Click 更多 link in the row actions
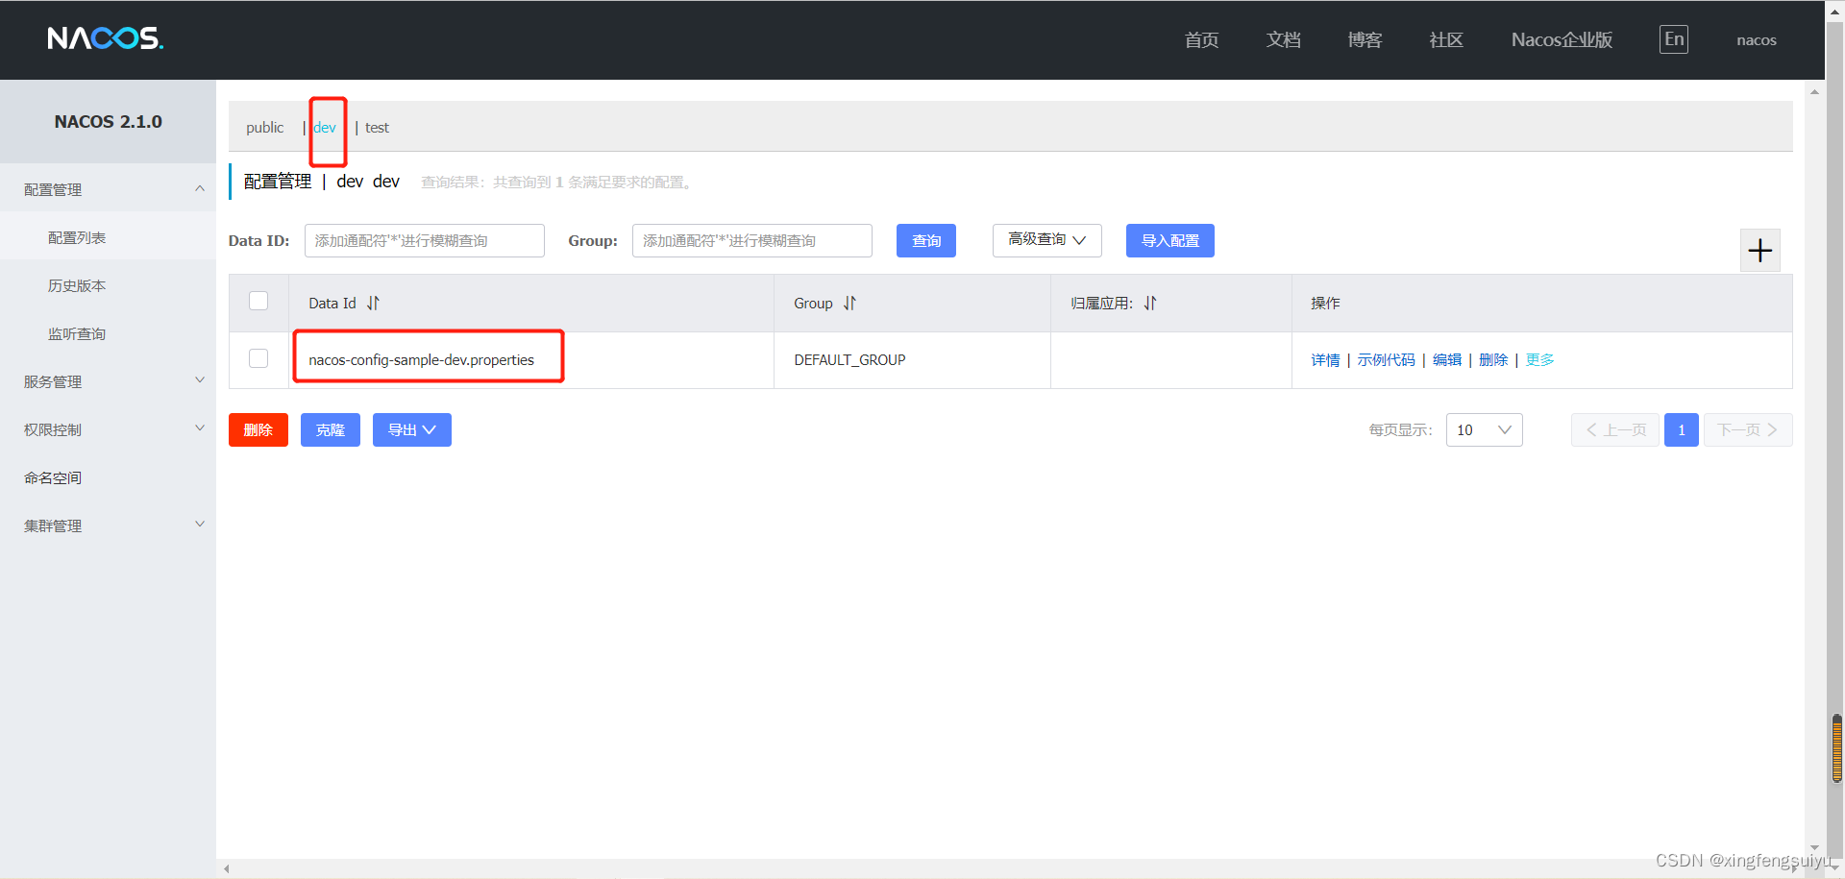Screen dimensions: 1845x879 [1539, 359]
